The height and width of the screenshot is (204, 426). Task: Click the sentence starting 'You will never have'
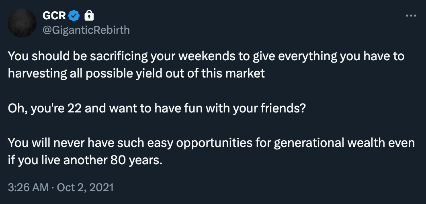[211, 151]
